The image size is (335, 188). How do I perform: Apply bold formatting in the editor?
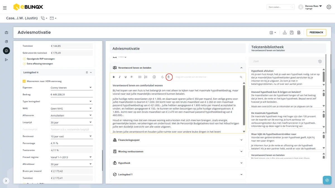pyautogui.click(x=114, y=77)
